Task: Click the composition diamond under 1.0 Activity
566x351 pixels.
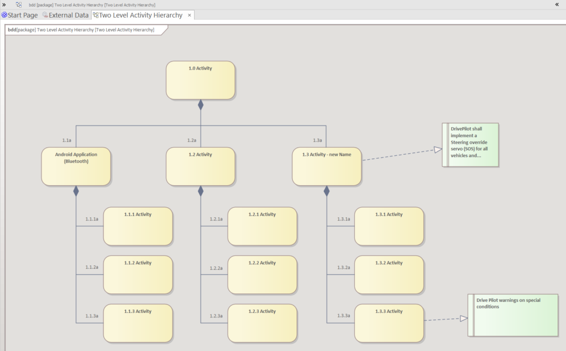Action: point(201,105)
